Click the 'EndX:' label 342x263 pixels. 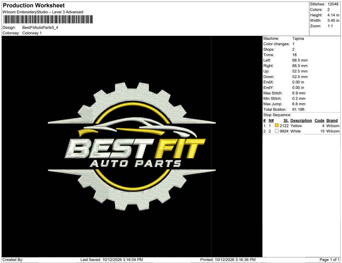point(268,82)
